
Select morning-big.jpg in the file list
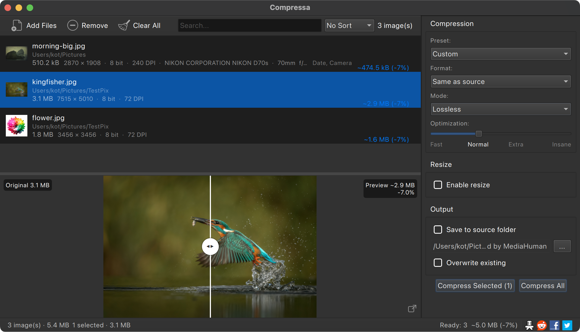coord(210,54)
